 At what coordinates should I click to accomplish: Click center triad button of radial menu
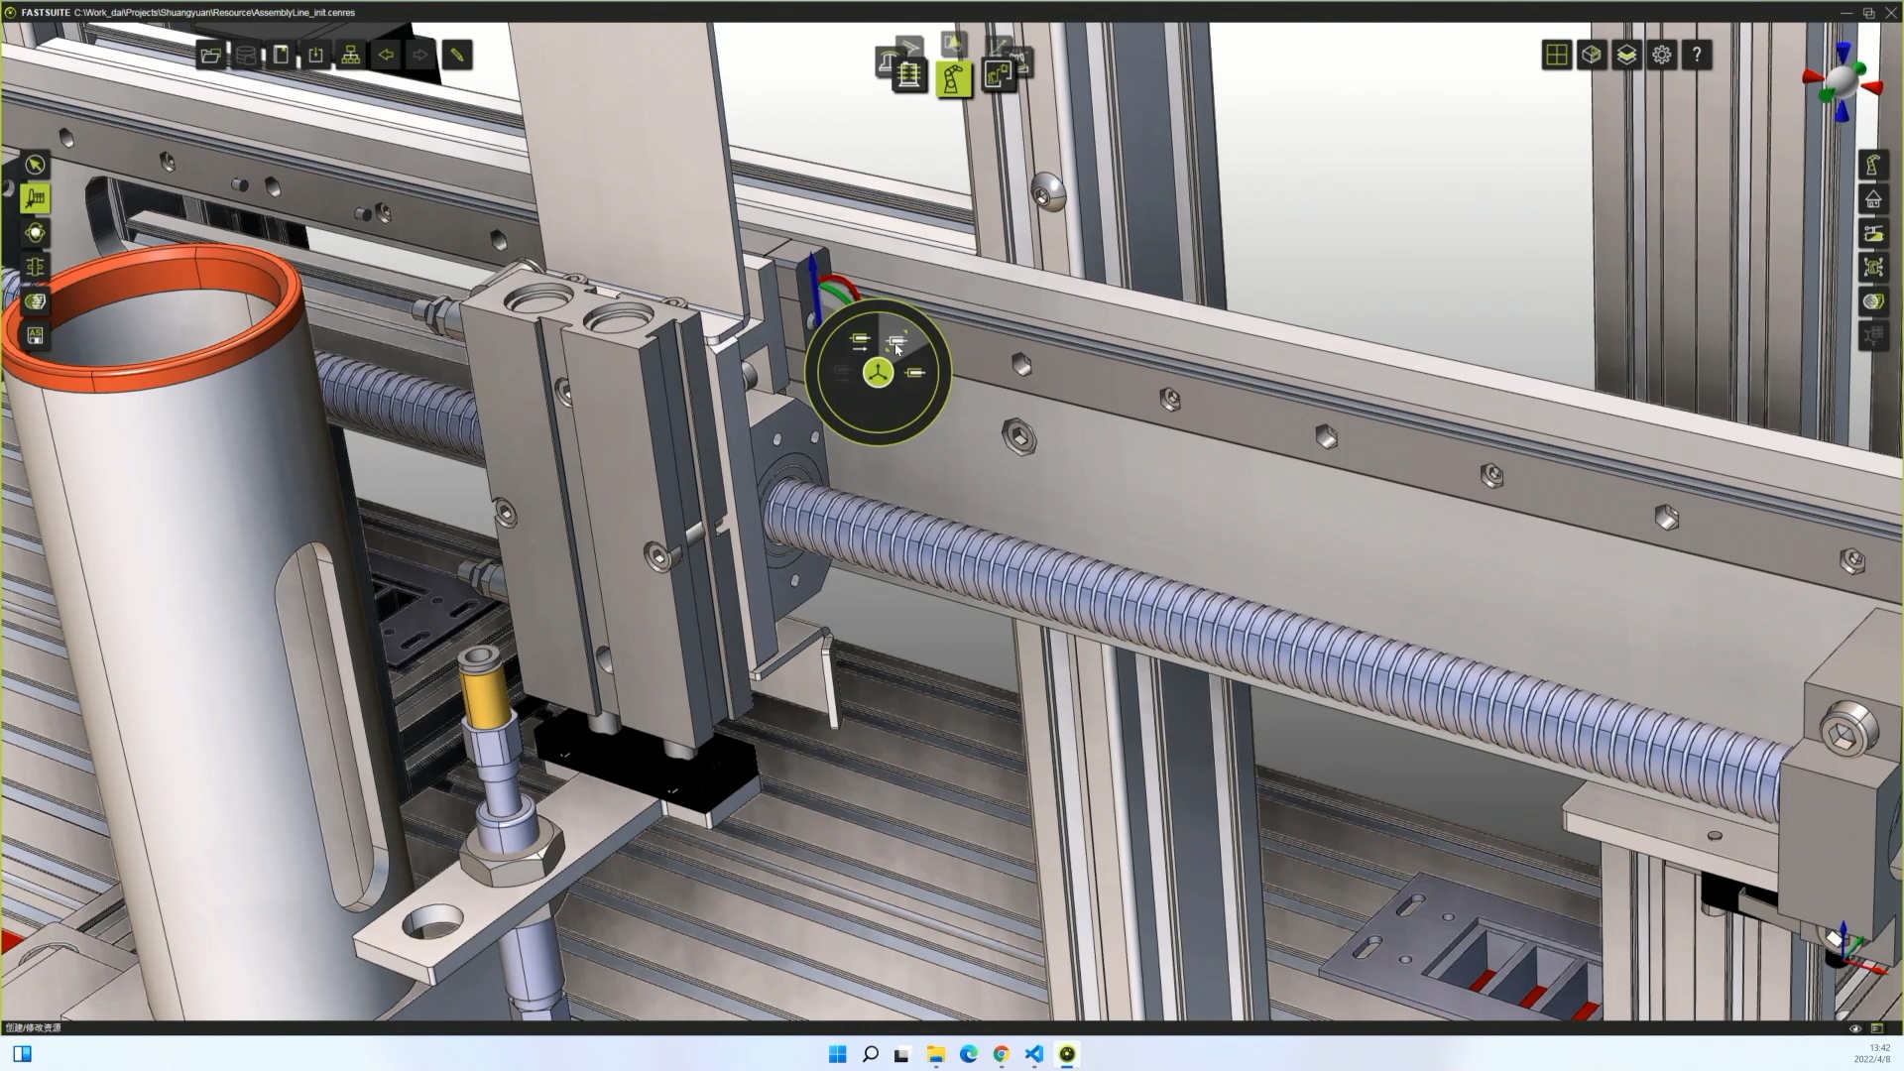878,374
